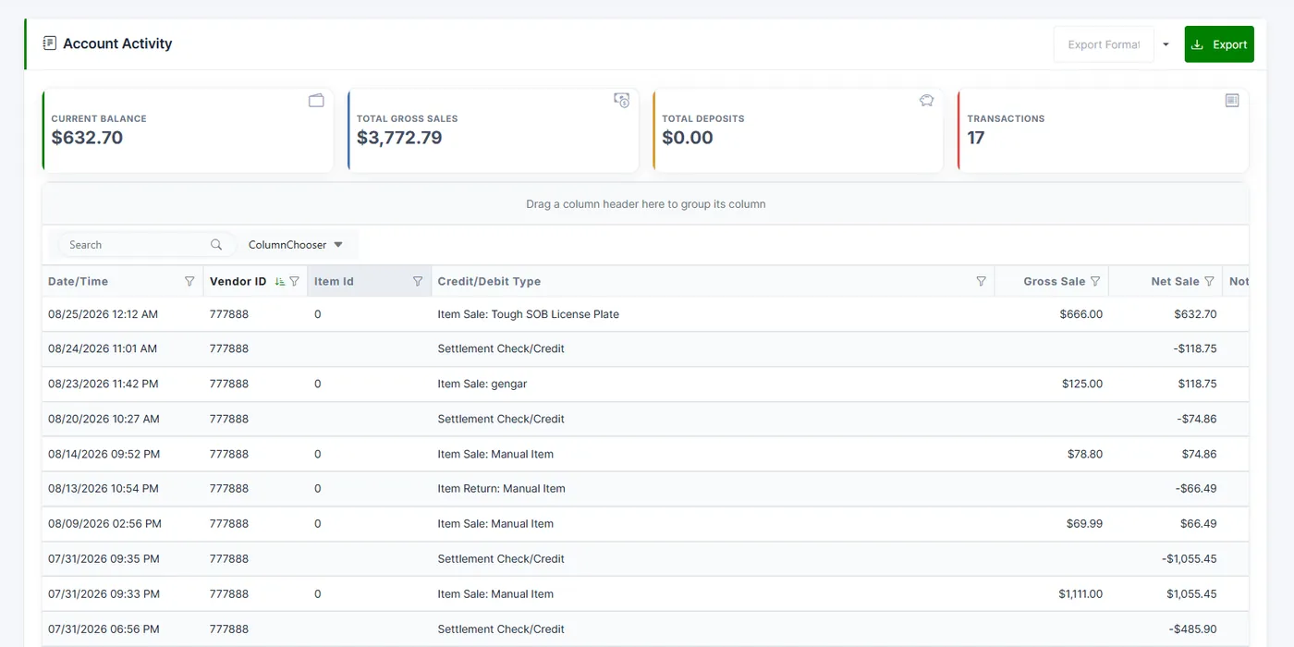
Task: Open the Gross Sale column filter
Action: point(1095,281)
